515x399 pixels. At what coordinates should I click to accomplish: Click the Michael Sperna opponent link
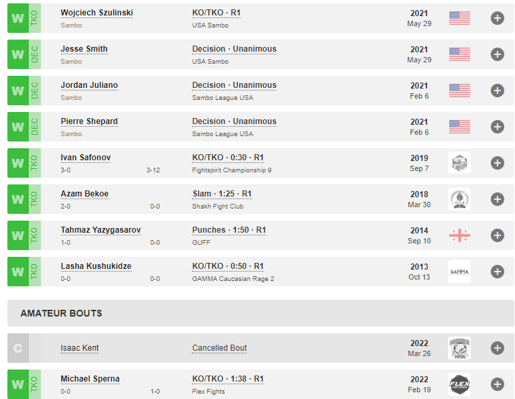[90, 379]
